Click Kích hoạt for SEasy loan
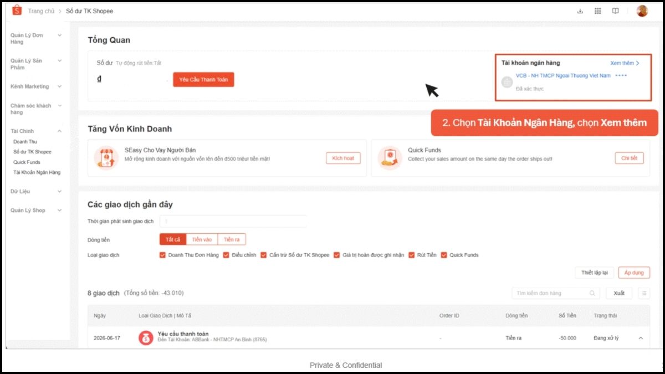Viewport: 665px width, 374px height. (x=343, y=158)
